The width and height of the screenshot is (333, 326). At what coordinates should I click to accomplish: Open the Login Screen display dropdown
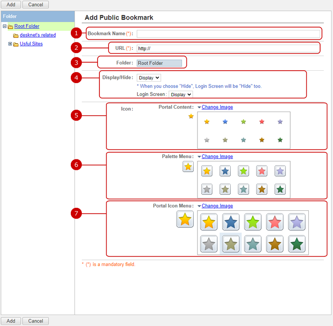[181, 94]
